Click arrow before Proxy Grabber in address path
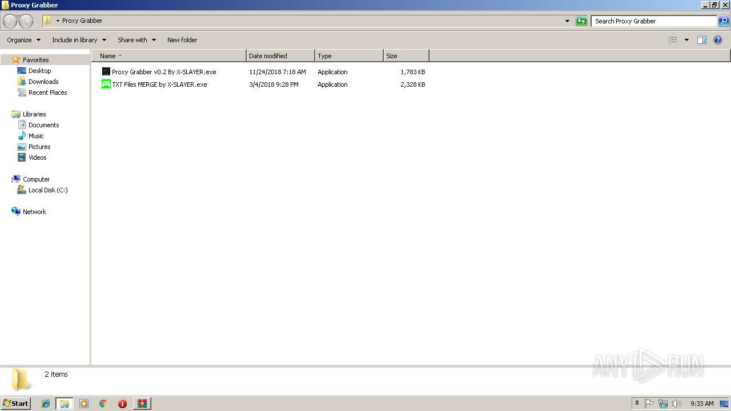The width and height of the screenshot is (731, 411). [58, 21]
